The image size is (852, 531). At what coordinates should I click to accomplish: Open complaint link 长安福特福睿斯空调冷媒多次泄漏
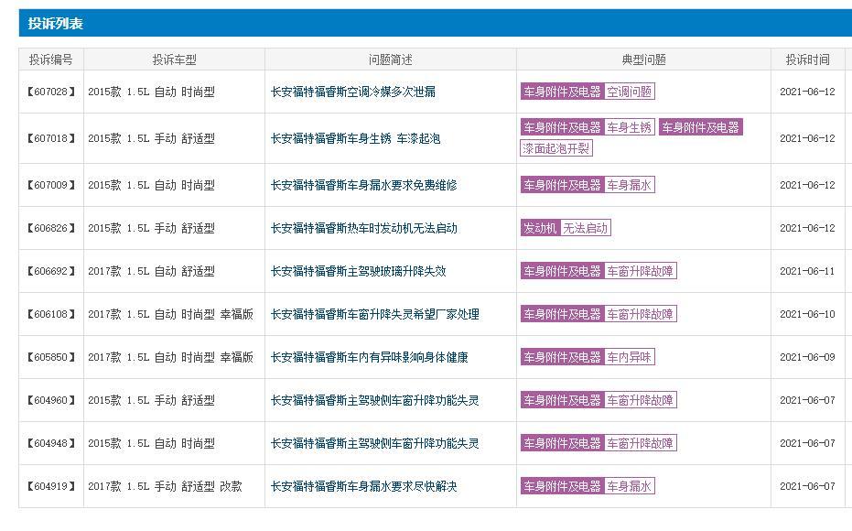pyautogui.click(x=352, y=92)
